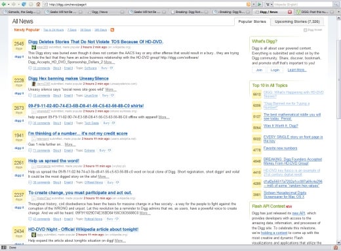
Task: Go back with the browser back arrow
Action: (x=3, y=4)
